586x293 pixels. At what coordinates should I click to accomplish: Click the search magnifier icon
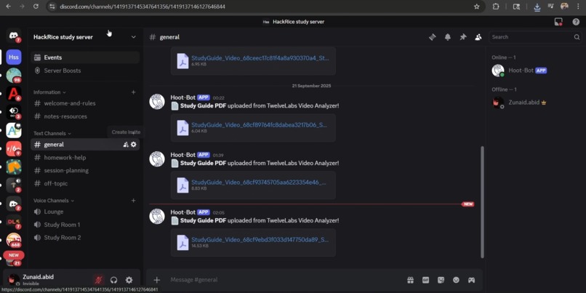(x=577, y=37)
